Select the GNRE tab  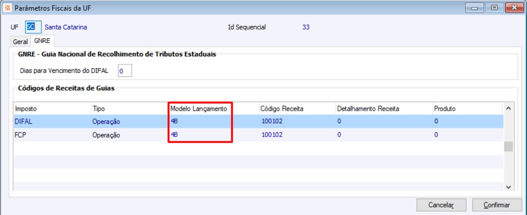[42, 41]
